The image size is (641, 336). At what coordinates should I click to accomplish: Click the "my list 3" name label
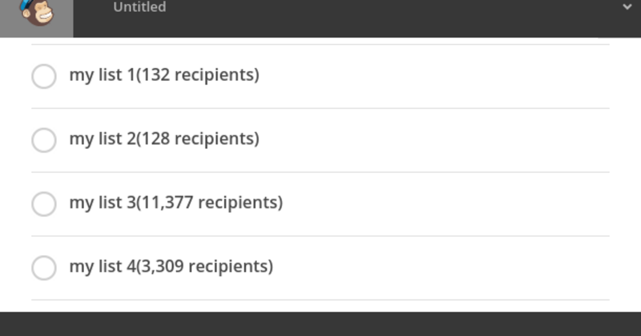[x=102, y=203]
